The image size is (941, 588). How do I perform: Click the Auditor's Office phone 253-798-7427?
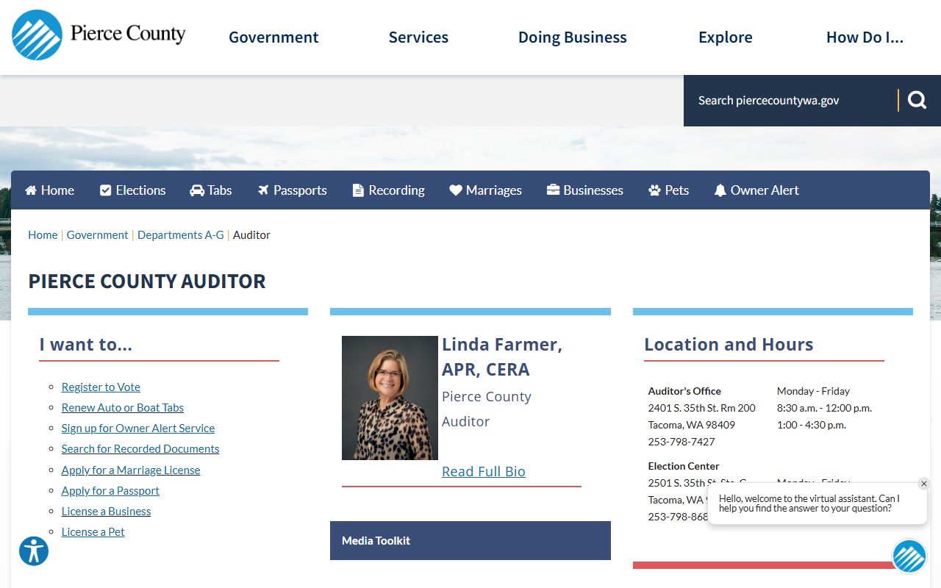click(681, 442)
